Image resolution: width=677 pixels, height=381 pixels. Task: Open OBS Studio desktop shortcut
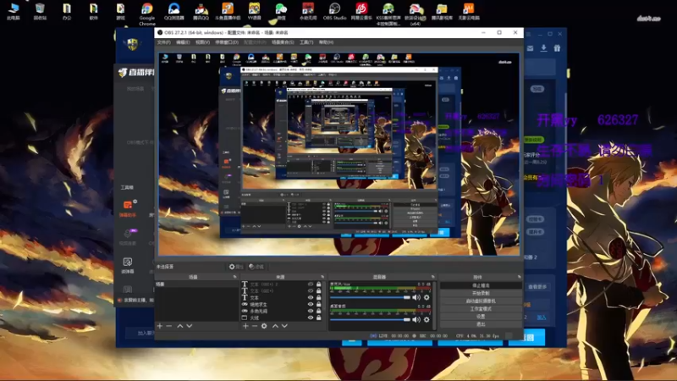334,12
